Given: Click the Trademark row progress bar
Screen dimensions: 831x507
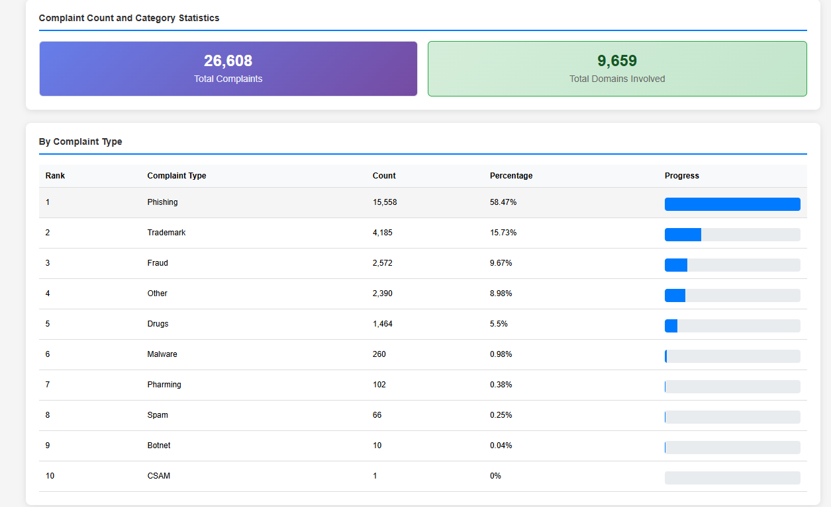Looking at the screenshot, I should pyautogui.click(x=732, y=235).
